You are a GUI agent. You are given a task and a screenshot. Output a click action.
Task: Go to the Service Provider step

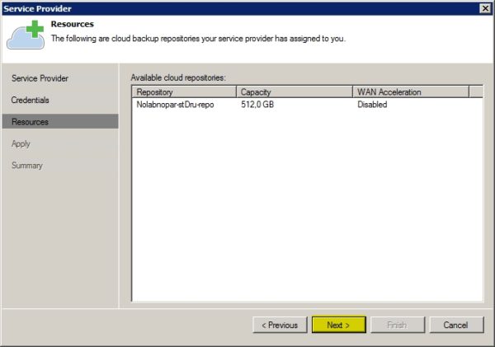[x=40, y=78]
